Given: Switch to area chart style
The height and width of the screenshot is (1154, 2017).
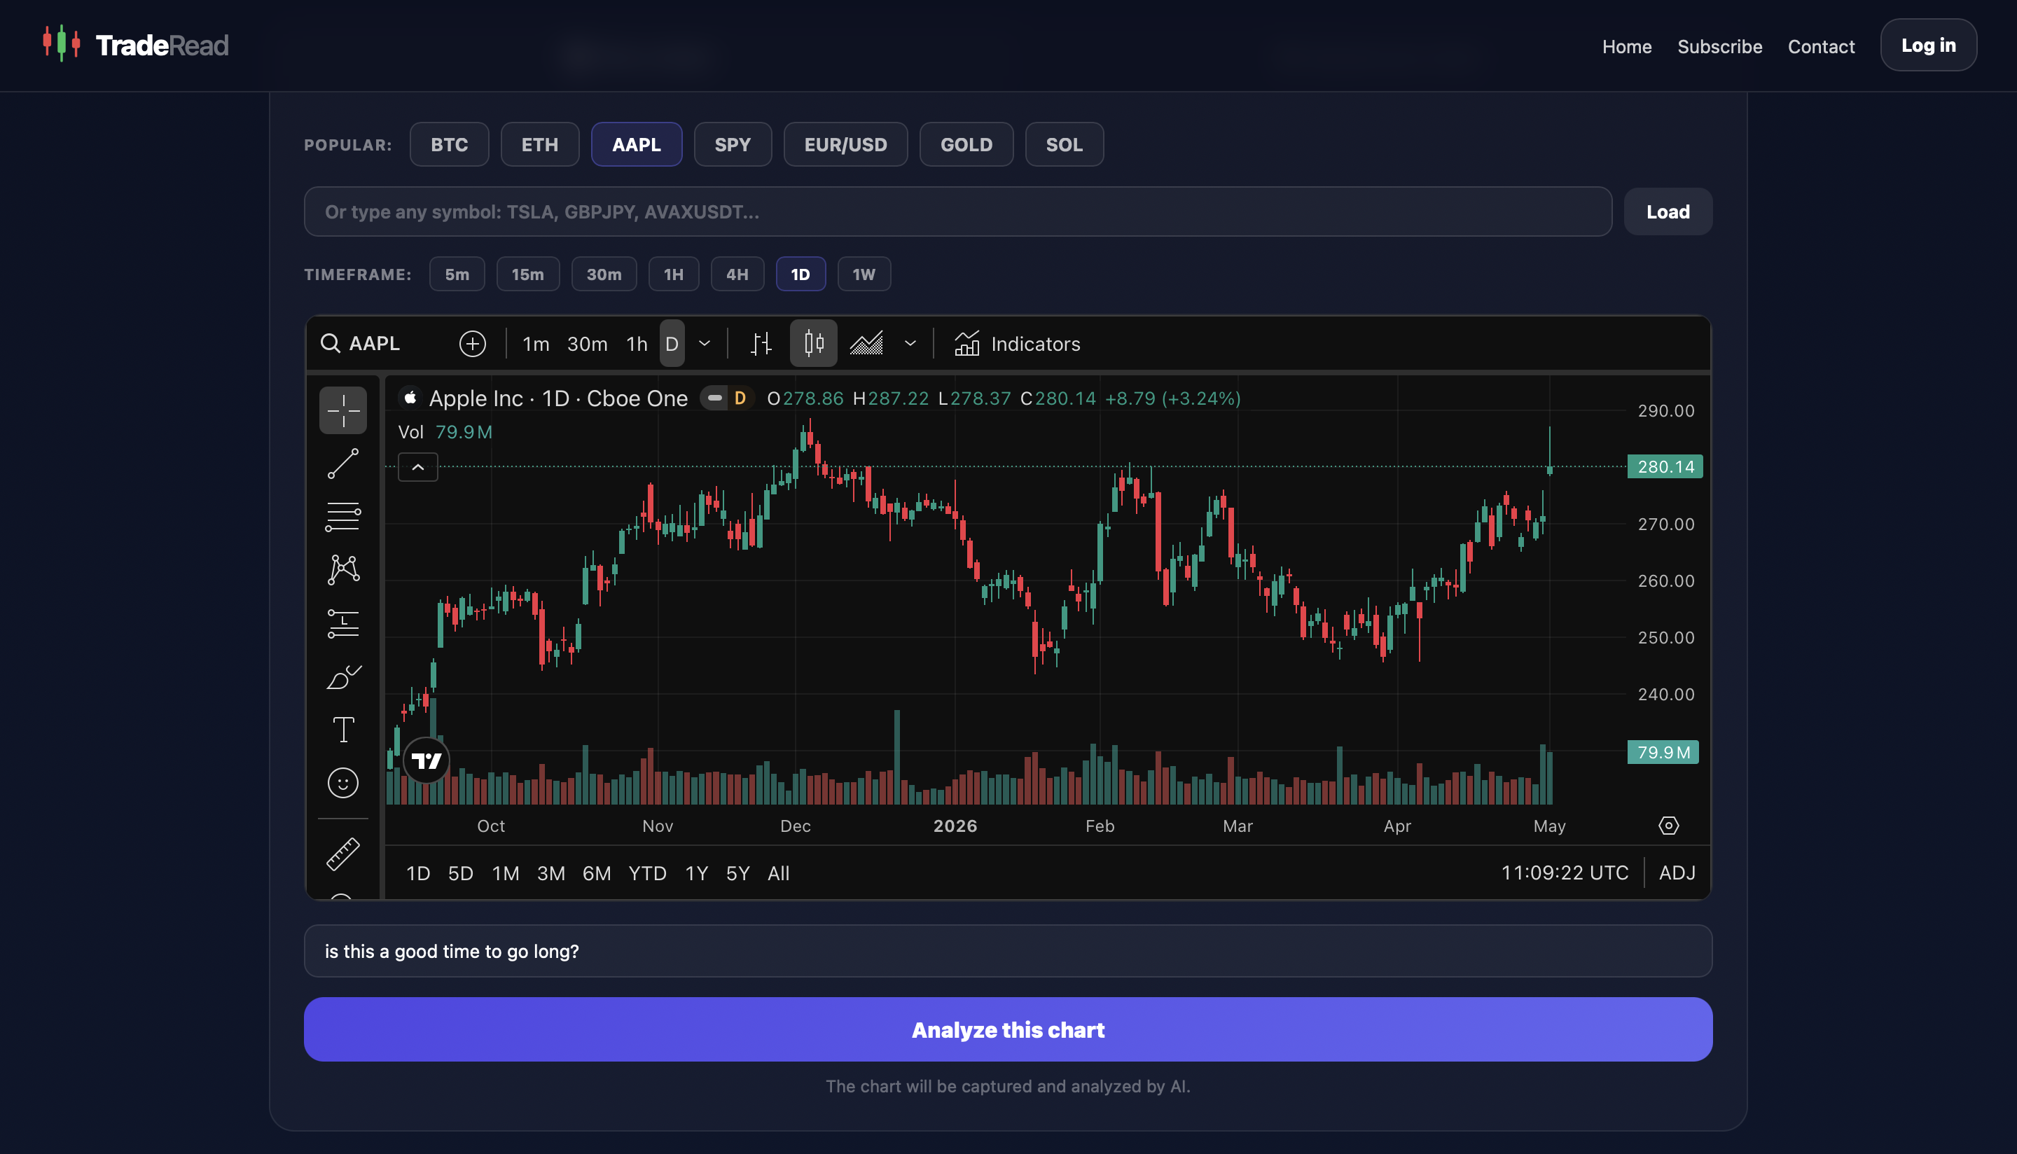Looking at the screenshot, I should [866, 343].
